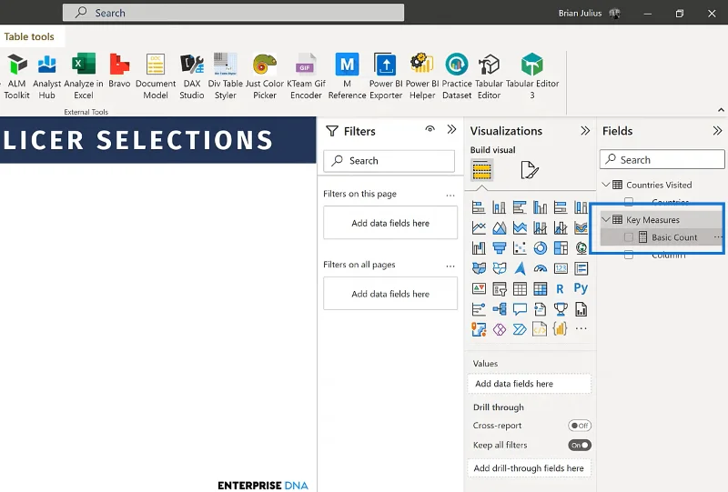
Task: Open Analyst Hub external tool
Action: point(46,76)
